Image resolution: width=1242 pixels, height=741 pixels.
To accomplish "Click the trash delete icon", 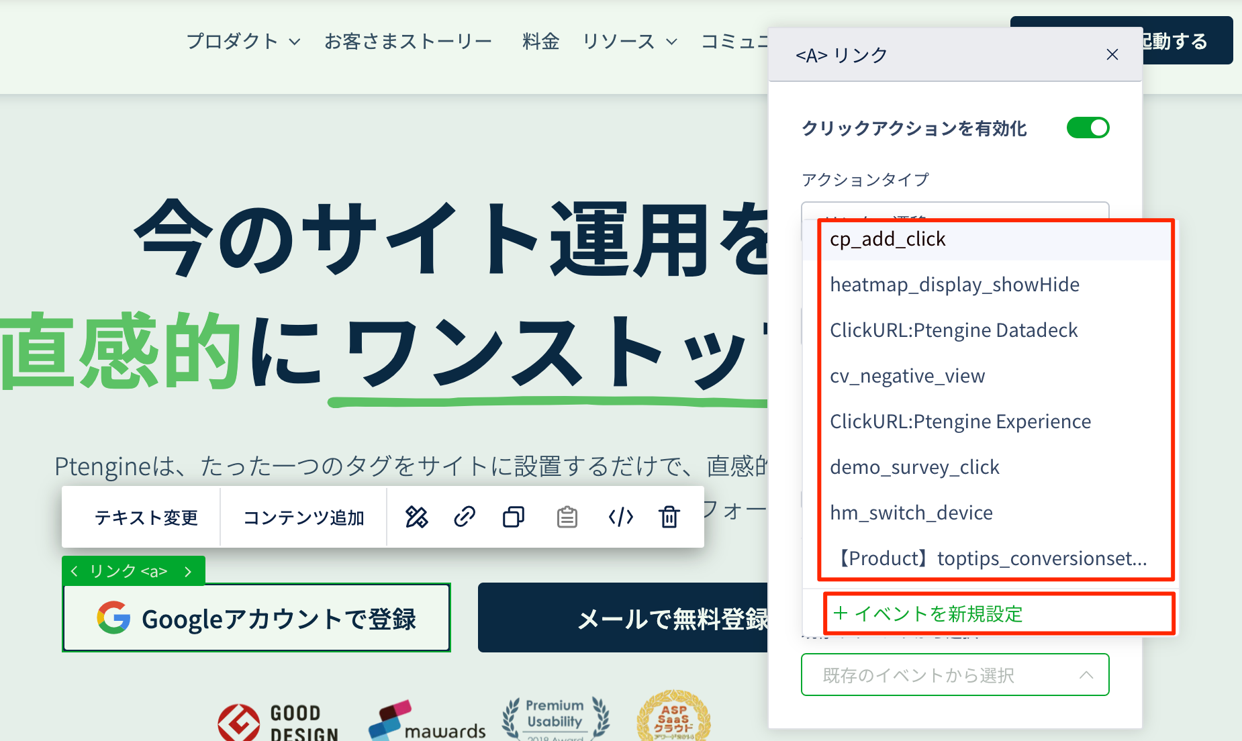I will point(669,517).
